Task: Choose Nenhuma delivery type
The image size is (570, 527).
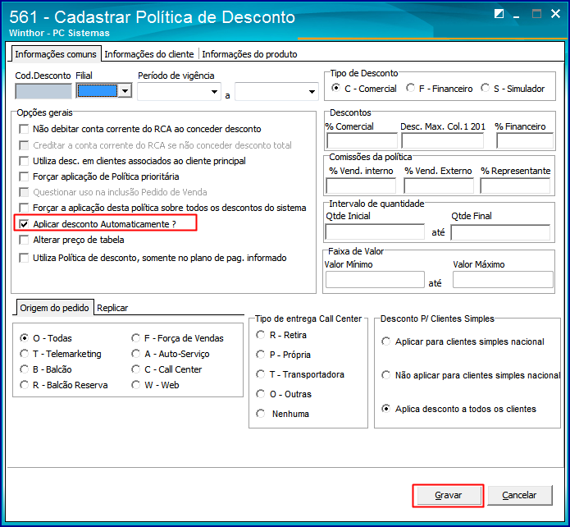Action: coord(260,414)
